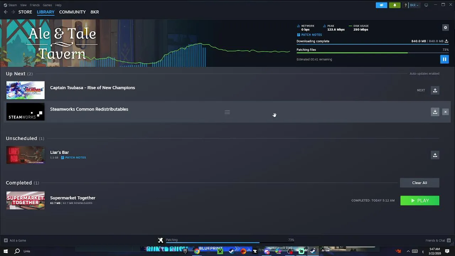This screenshot has height=256, width=455.
Task: Open the Captain Tsubasa thumbnail
Action: point(25,90)
